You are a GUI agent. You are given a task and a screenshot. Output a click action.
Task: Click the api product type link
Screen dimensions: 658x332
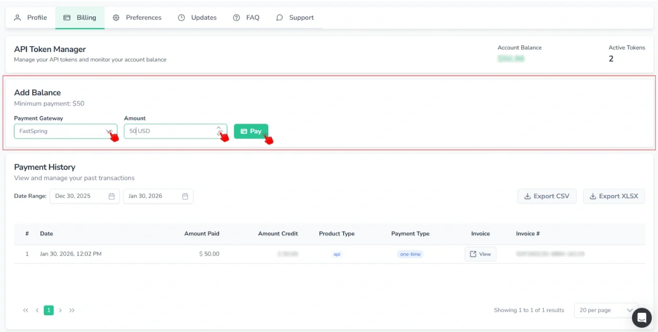(x=337, y=254)
